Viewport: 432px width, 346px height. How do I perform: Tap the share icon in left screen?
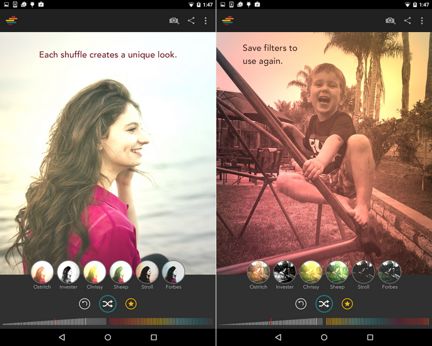coord(191,21)
